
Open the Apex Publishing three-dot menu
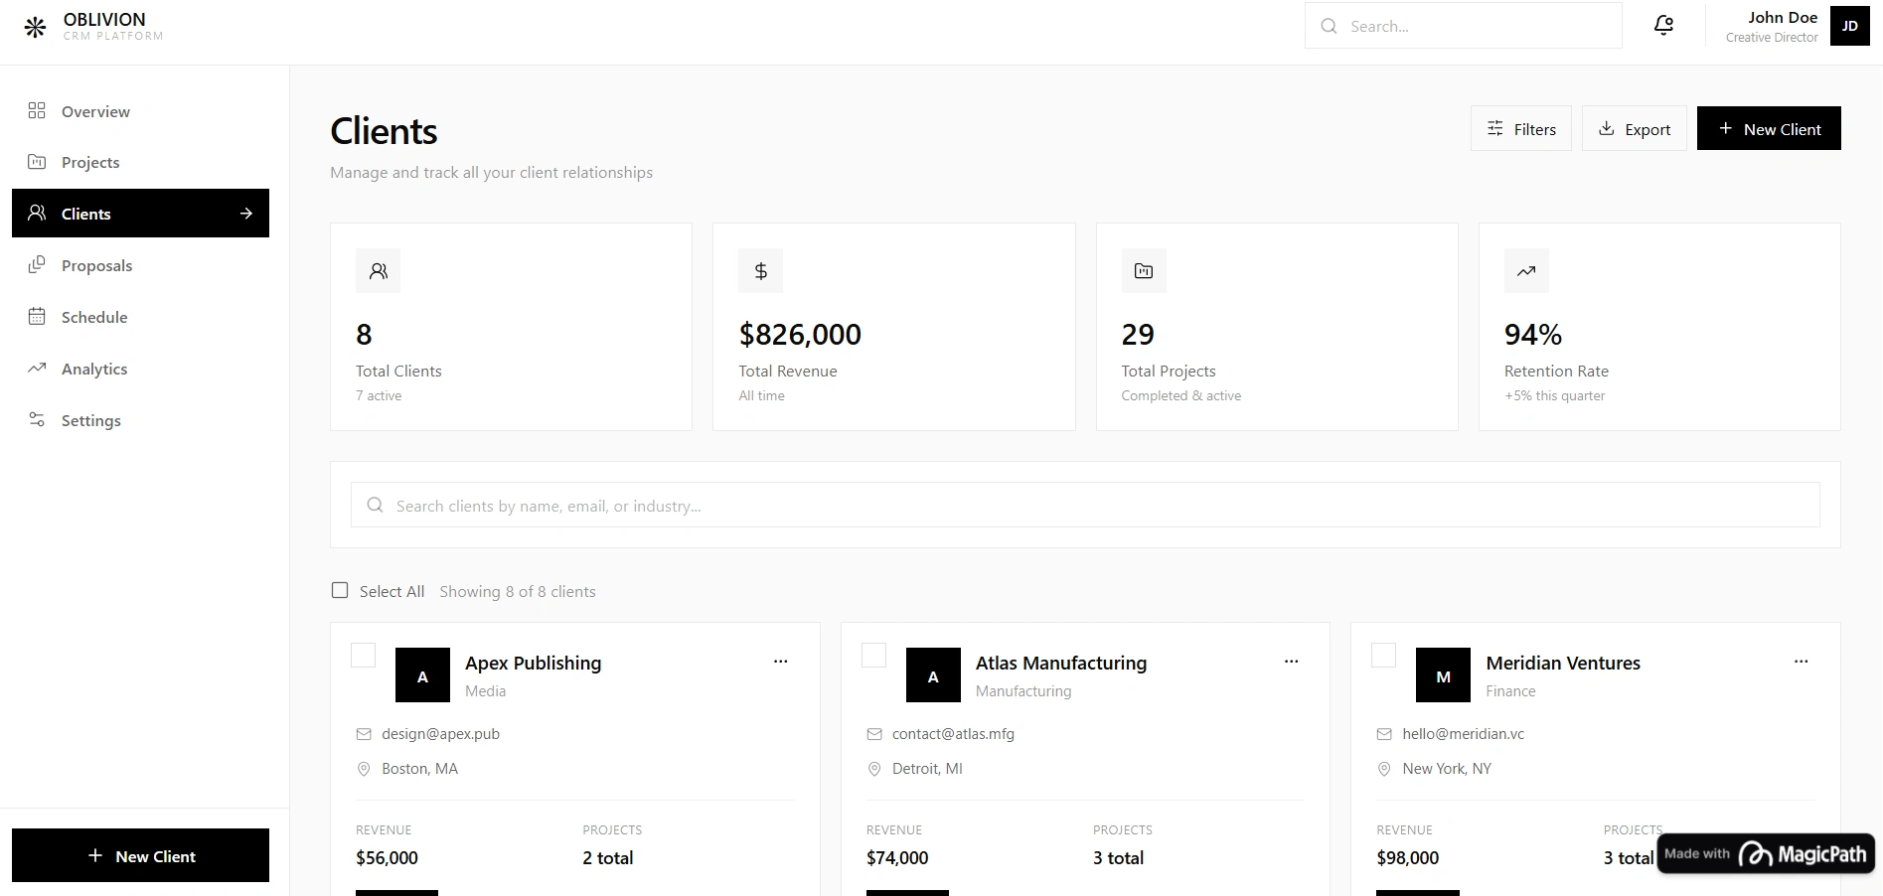(x=780, y=662)
